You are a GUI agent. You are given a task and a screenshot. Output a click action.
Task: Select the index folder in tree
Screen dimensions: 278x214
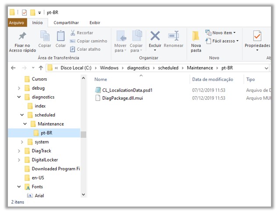(x=40, y=106)
